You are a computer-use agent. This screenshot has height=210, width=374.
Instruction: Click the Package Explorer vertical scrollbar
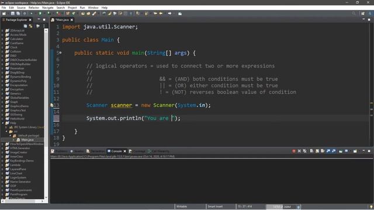(46, 114)
